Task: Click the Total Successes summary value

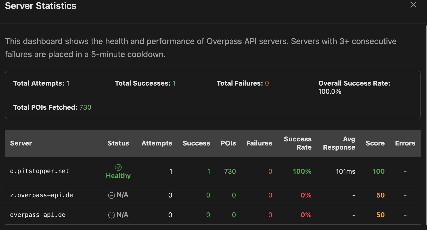Action: (174, 83)
